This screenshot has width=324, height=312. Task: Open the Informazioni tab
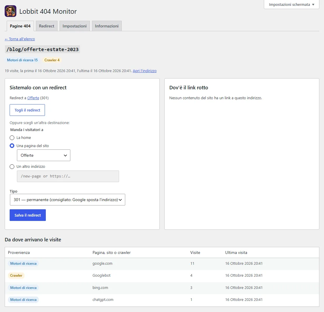107,26
